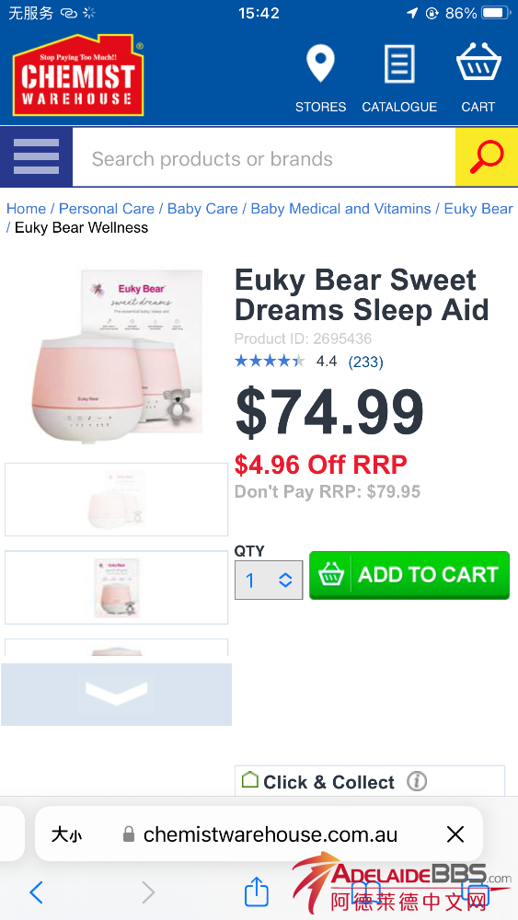Open the (233) reviews link
Image resolution: width=518 pixels, height=920 pixels.
coord(365,362)
